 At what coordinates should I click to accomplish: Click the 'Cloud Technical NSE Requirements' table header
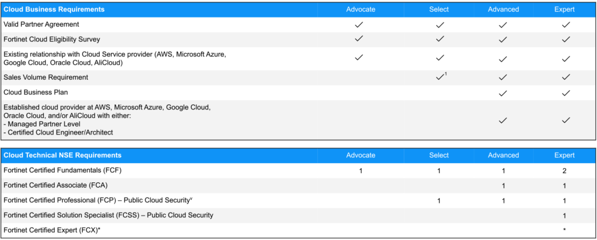(63, 155)
